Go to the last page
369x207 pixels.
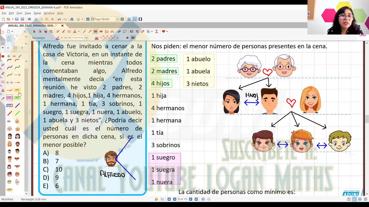tap(196, 199)
